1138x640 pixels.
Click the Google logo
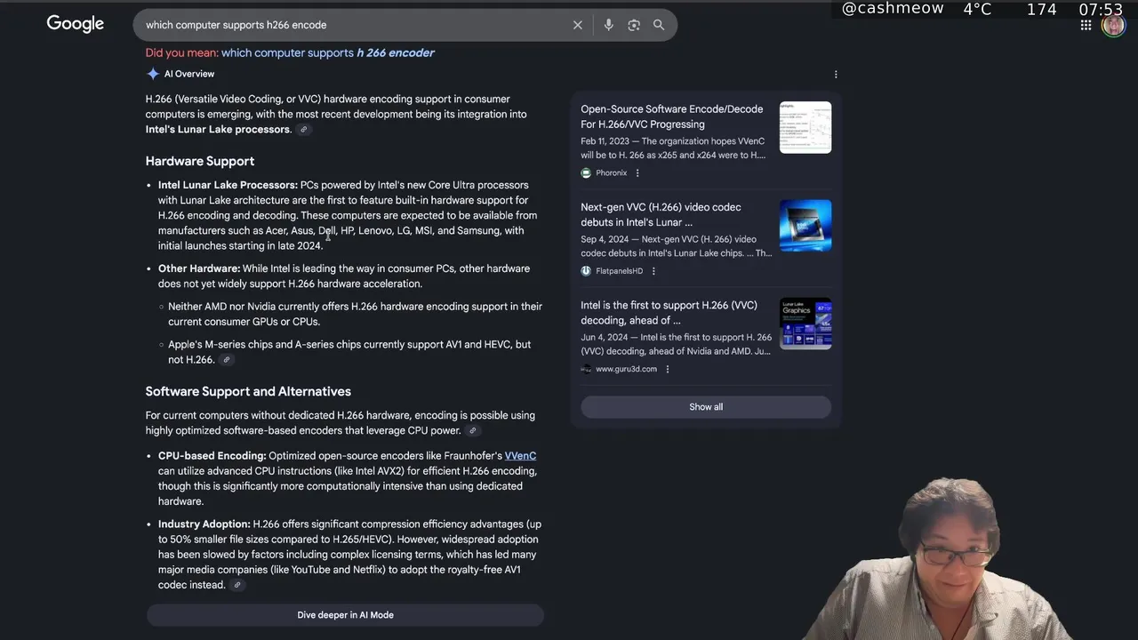[x=76, y=24]
